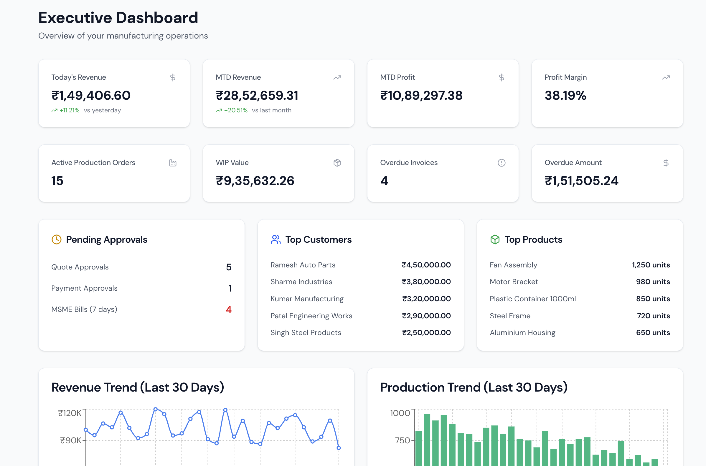This screenshot has width=706, height=466.
Task: Click the Payment Approvals row
Action: 84,288
